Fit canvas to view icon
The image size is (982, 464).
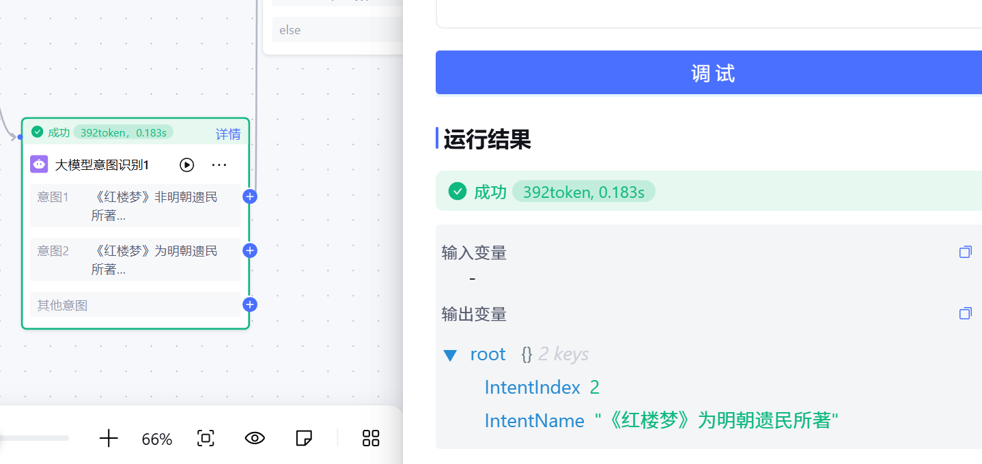coord(206,438)
